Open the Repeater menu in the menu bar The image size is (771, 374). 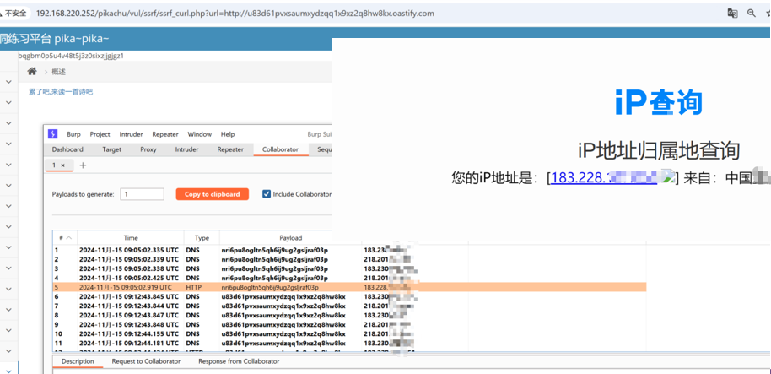click(x=165, y=134)
